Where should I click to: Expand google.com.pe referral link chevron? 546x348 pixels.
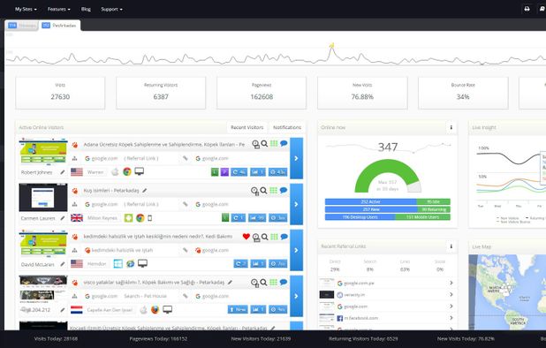pyautogui.click(x=451, y=283)
